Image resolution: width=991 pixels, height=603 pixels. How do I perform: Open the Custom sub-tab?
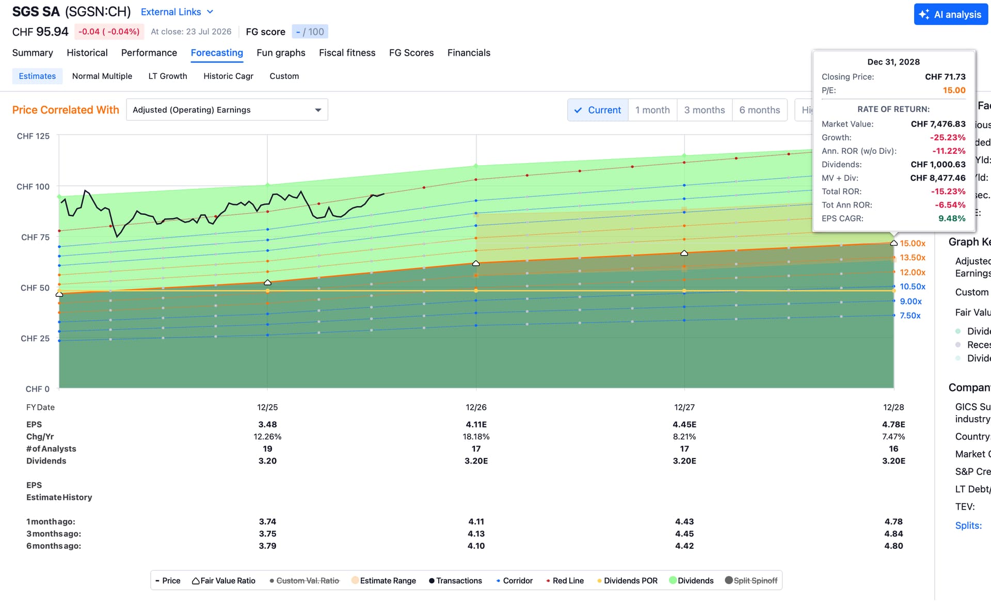click(x=284, y=76)
